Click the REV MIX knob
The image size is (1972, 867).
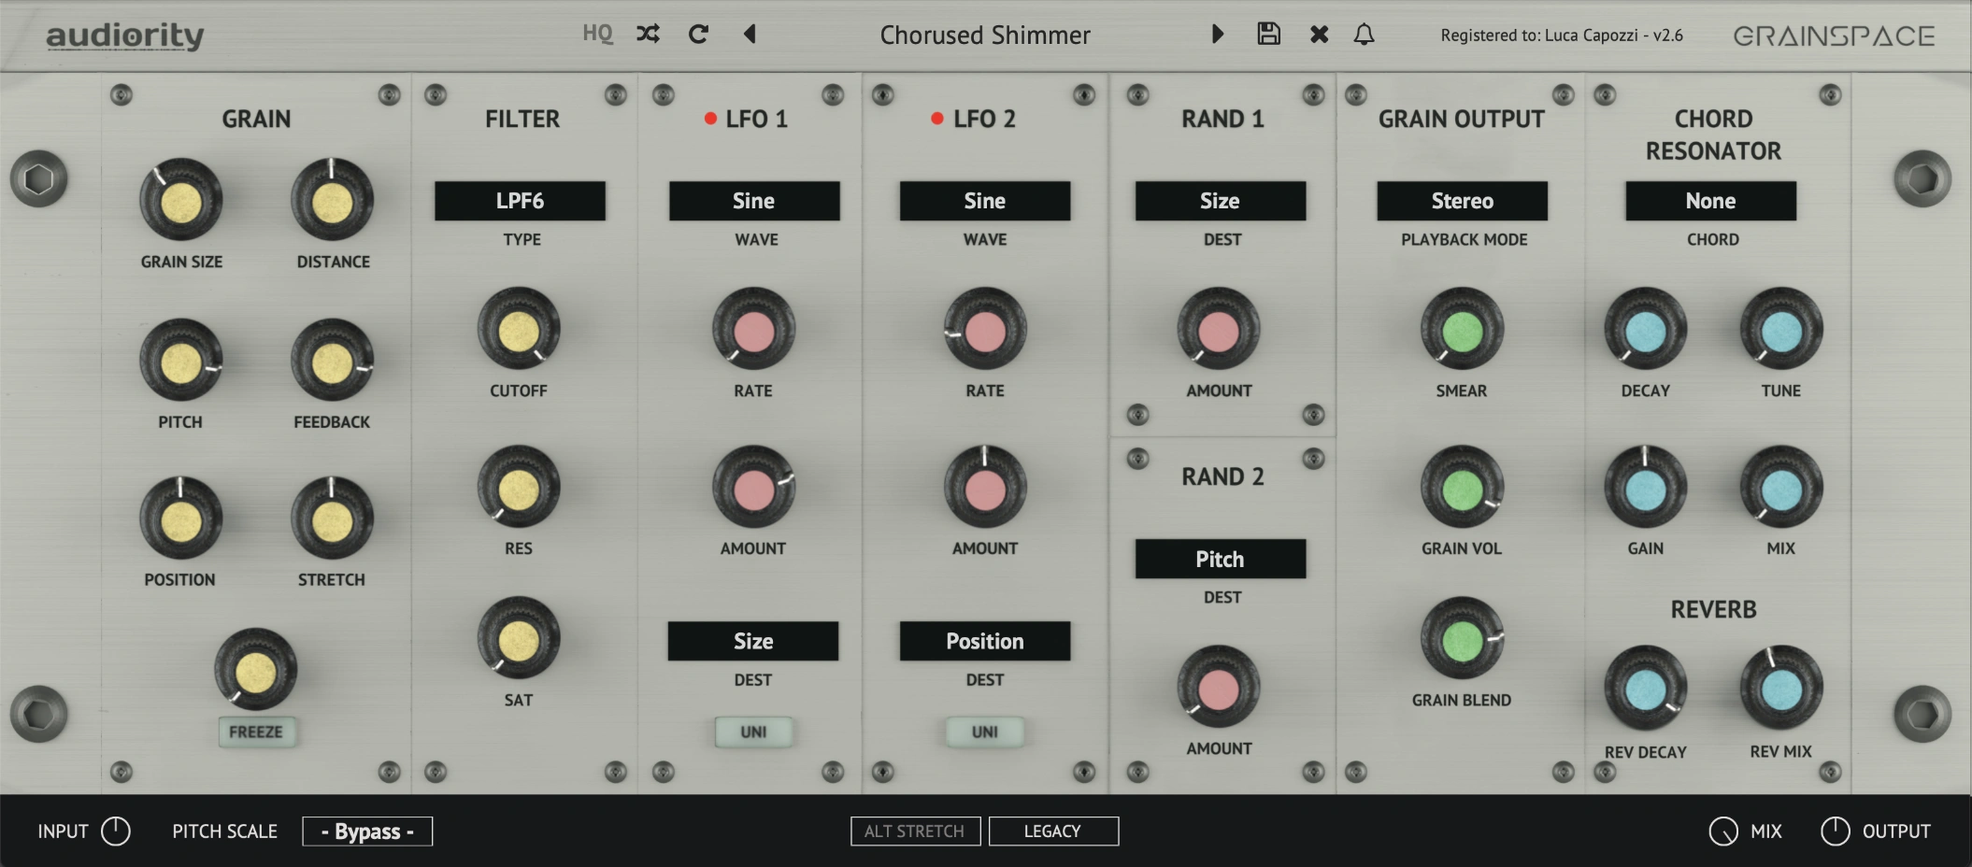[x=1781, y=688]
